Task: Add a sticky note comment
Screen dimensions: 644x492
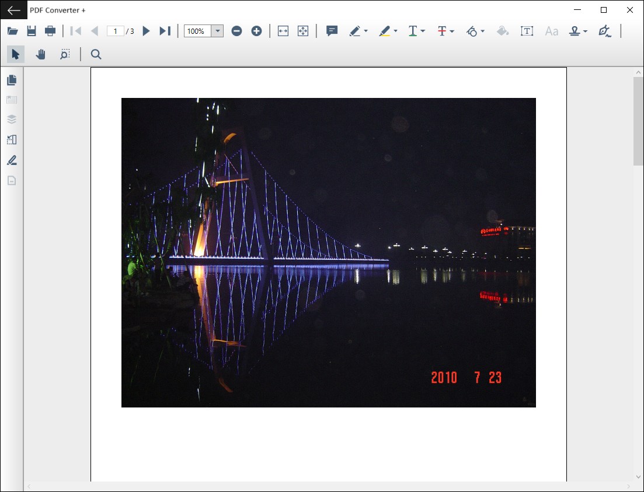Action: (332, 31)
